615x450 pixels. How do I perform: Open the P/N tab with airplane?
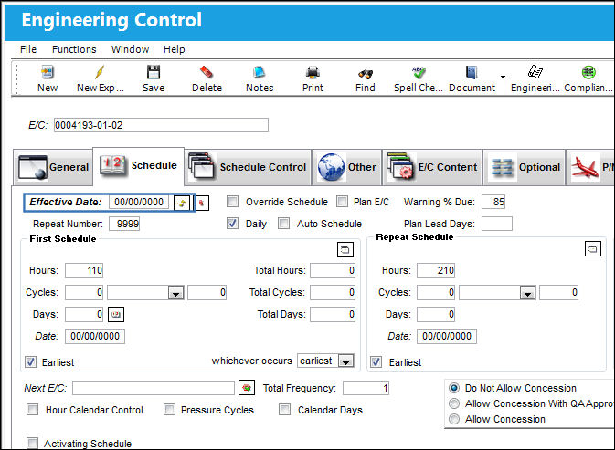[590, 167]
